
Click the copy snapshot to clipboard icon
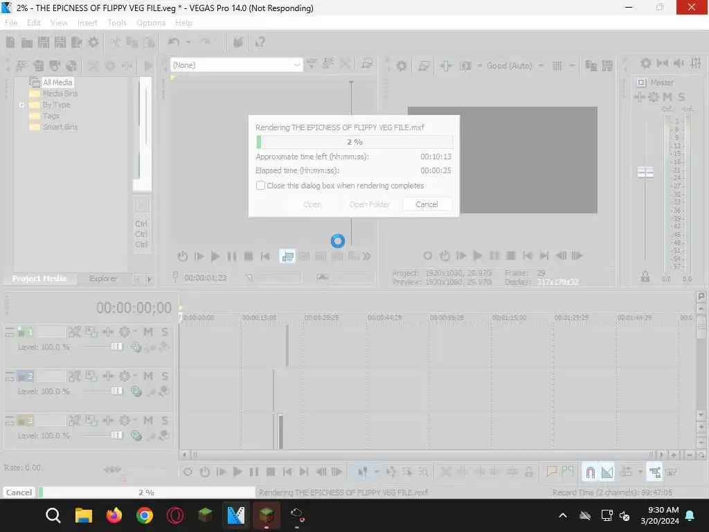[x=591, y=66]
